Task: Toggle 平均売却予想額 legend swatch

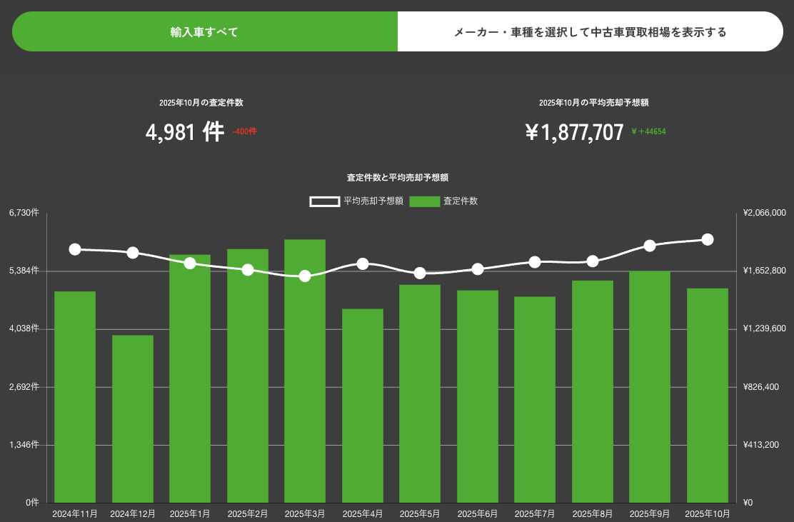Action: (x=324, y=201)
